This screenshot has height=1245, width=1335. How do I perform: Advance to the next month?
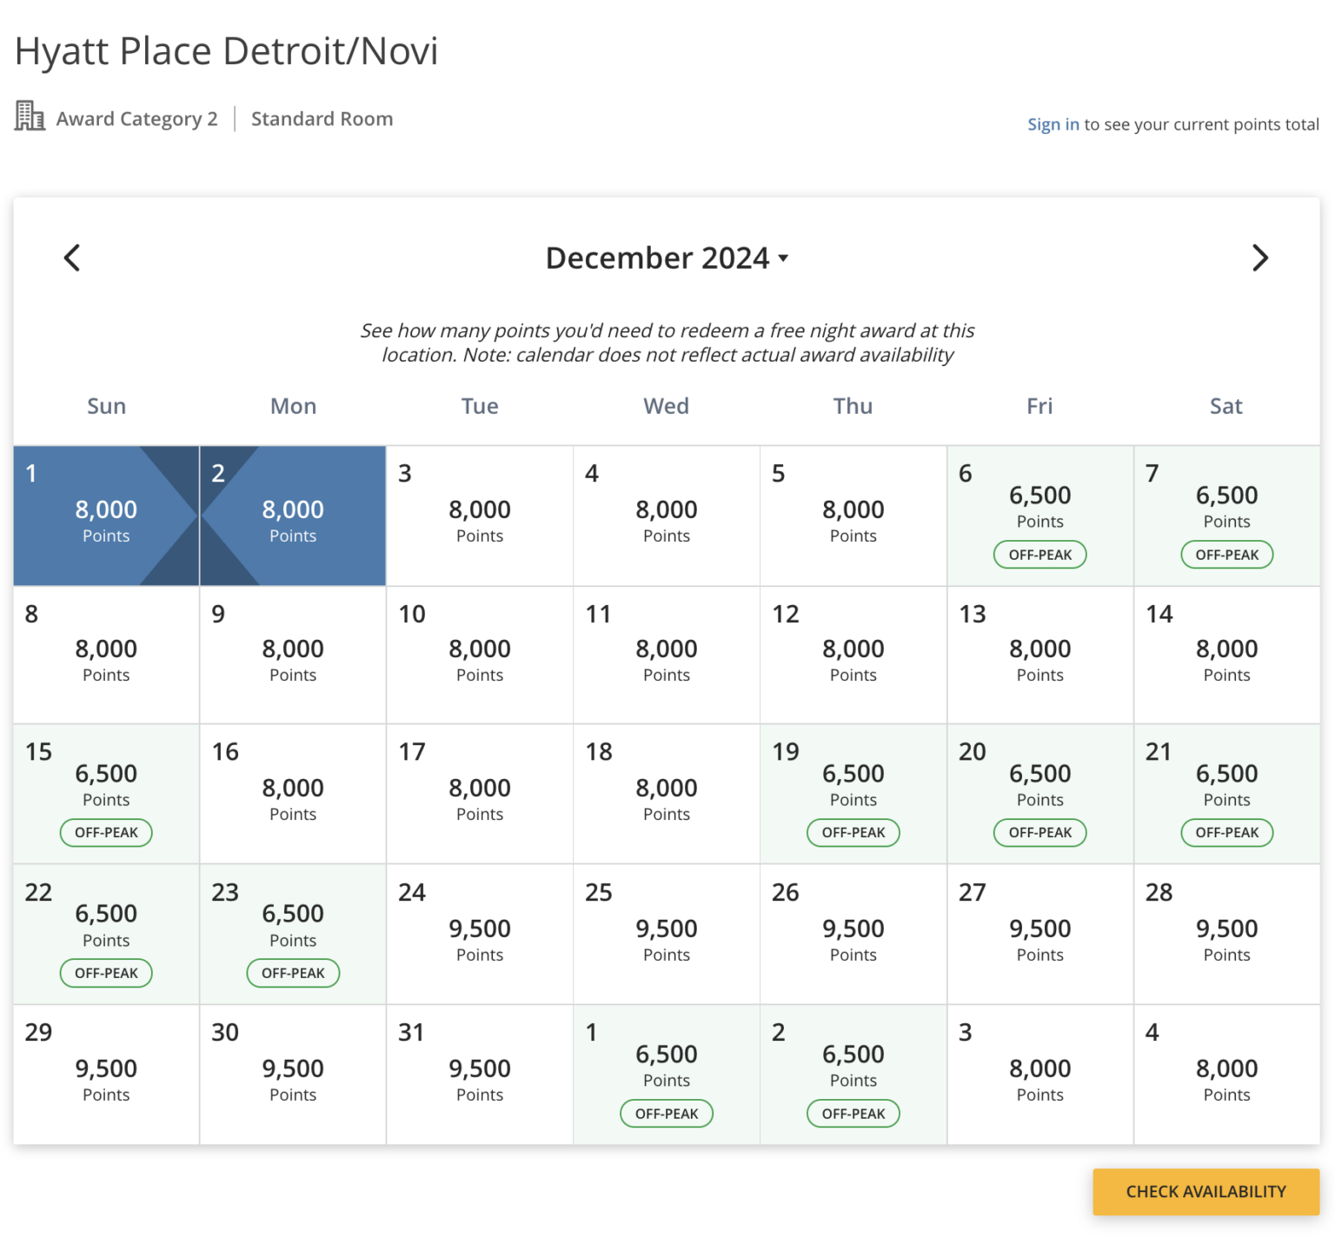coord(1259,257)
